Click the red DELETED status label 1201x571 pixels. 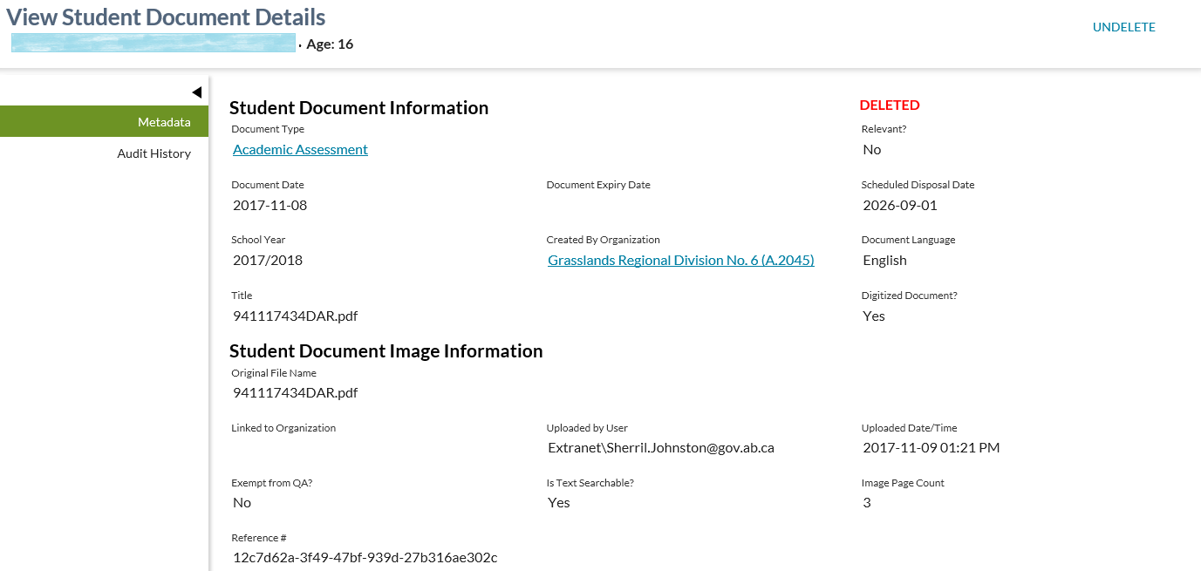(x=889, y=105)
